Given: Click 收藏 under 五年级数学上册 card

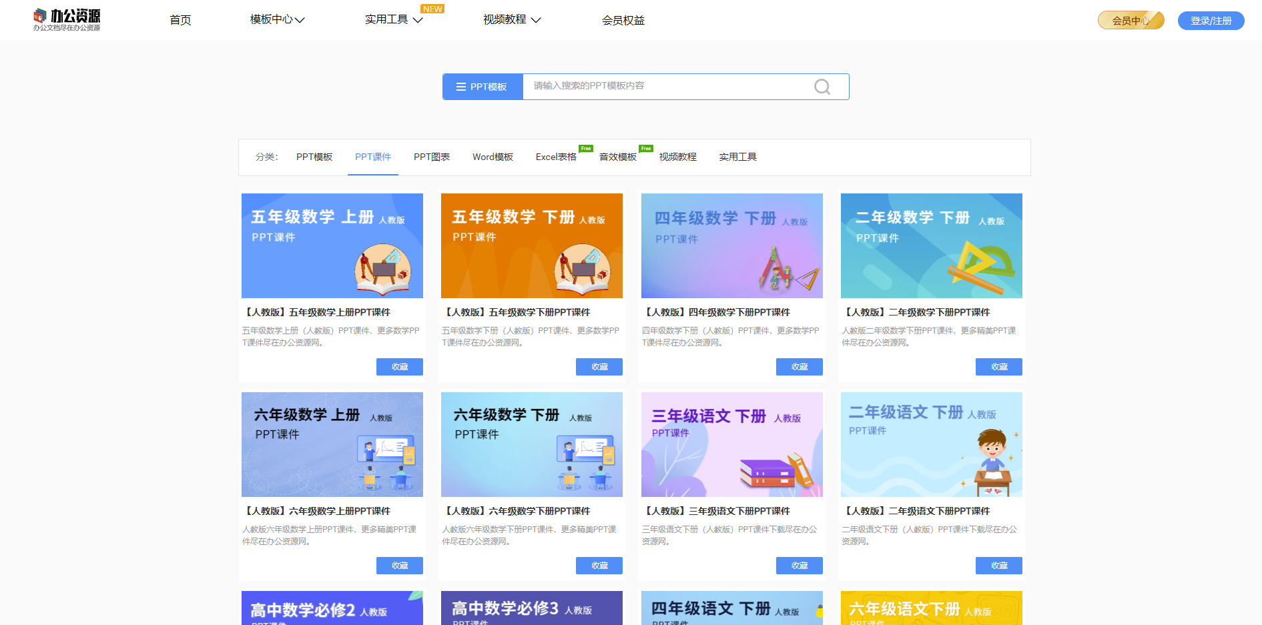Looking at the screenshot, I should click(400, 367).
